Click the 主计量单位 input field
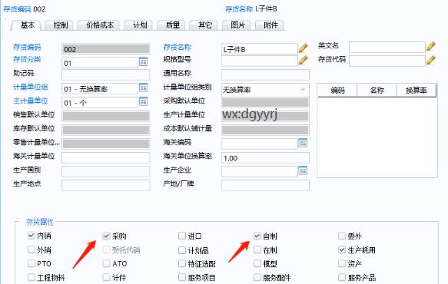The image size is (448, 284). pyautogui.click(x=100, y=102)
